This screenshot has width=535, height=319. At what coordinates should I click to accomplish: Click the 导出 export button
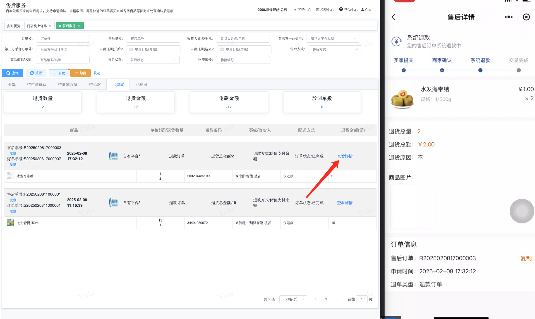coord(80,73)
